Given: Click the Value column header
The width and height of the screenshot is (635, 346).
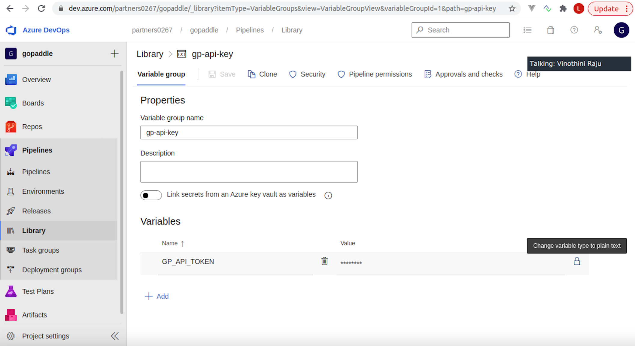Looking at the screenshot, I should tap(348, 243).
